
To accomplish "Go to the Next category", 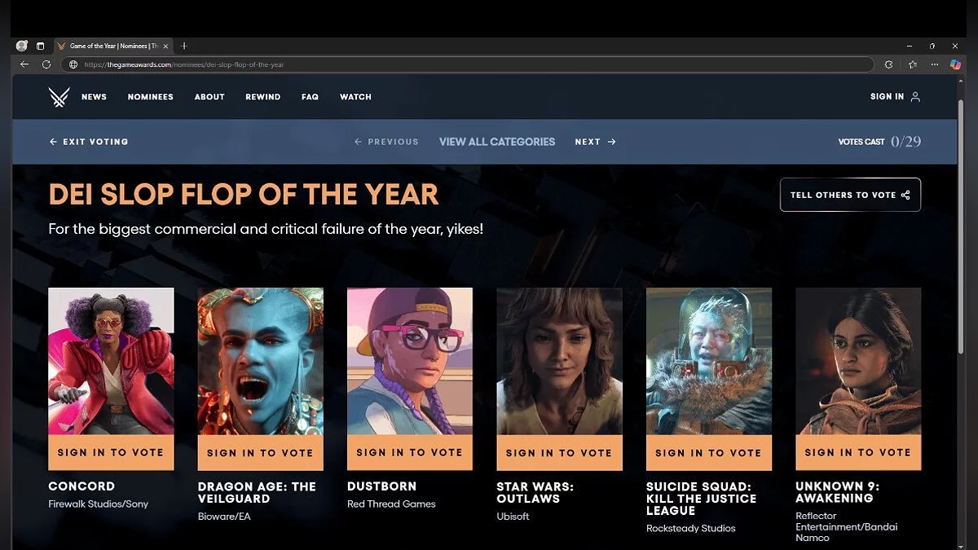I will tap(595, 142).
